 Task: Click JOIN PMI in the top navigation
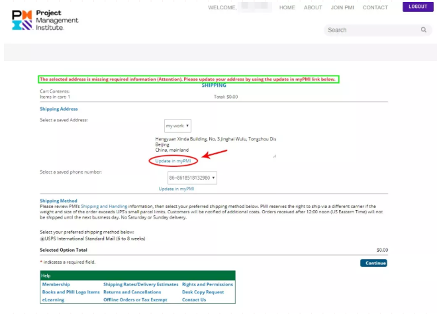pyautogui.click(x=342, y=8)
